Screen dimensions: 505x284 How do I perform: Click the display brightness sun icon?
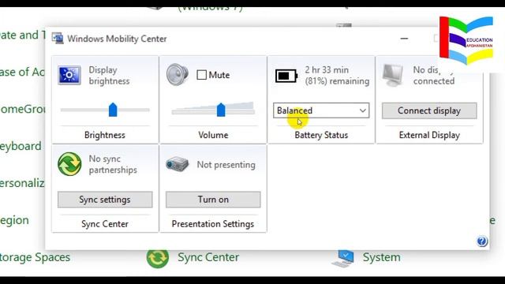coord(69,75)
